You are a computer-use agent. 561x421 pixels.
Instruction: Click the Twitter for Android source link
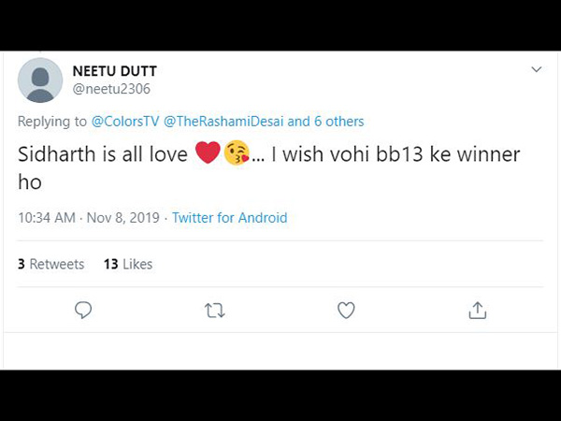230,218
